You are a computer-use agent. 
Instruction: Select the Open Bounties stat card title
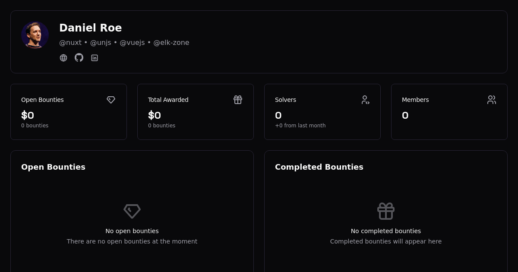point(42,100)
